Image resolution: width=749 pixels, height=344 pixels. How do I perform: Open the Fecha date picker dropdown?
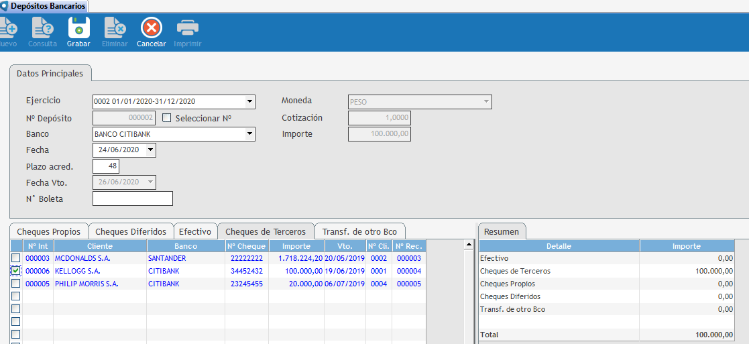pyautogui.click(x=150, y=150)
